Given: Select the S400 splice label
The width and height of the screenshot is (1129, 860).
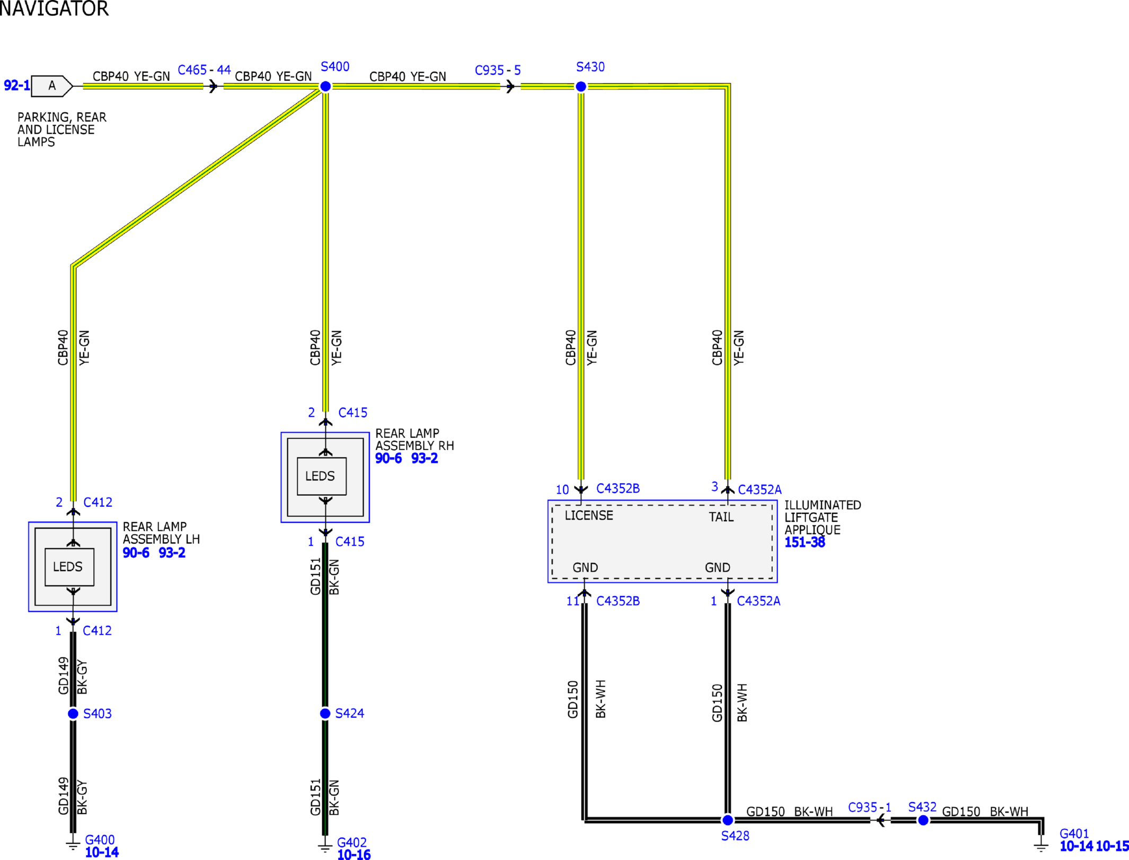Looking at the screenshot, I should [x=335, y=67].
